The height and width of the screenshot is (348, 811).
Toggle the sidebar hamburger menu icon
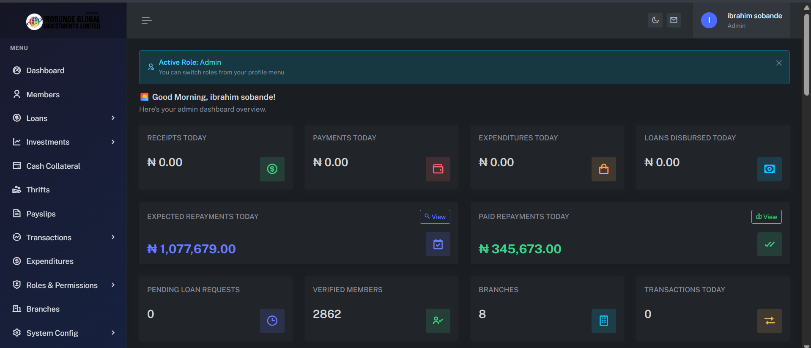[x=146, y=20]
